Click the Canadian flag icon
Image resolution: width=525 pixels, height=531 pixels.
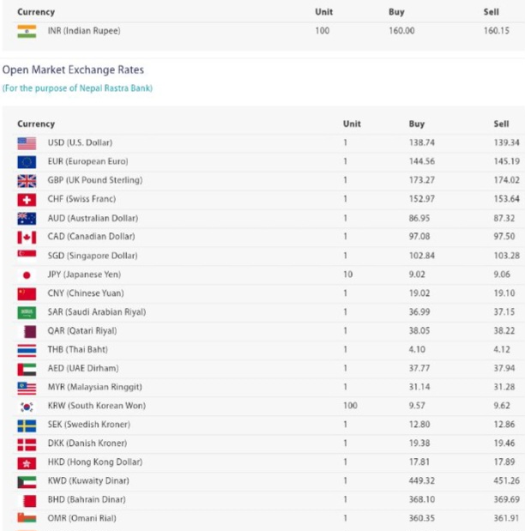pyautogui.click(x=27, y=237)
